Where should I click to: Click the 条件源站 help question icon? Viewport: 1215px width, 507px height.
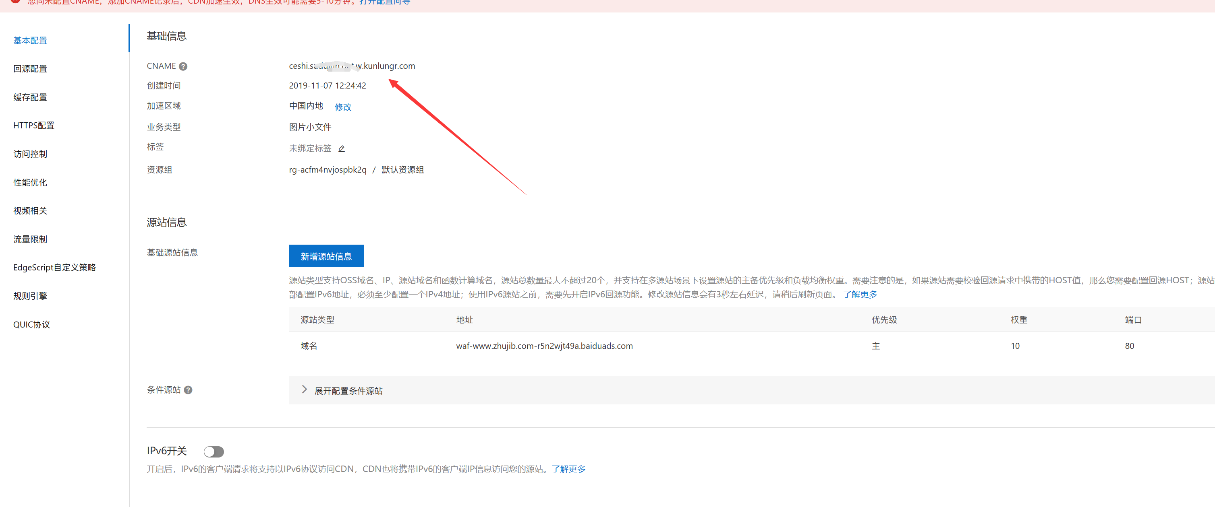188,390
